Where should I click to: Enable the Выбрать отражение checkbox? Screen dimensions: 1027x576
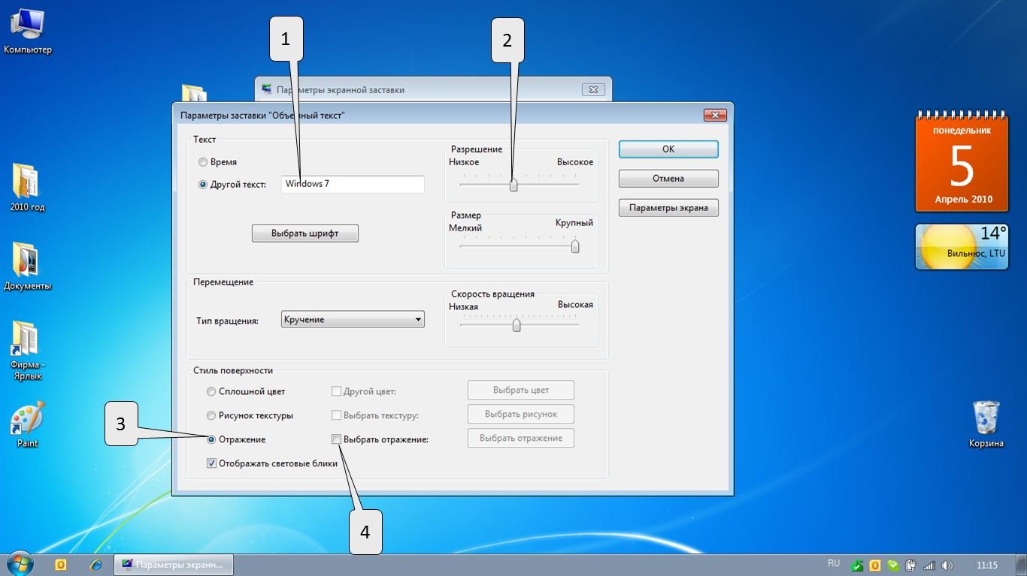point(337,439)
